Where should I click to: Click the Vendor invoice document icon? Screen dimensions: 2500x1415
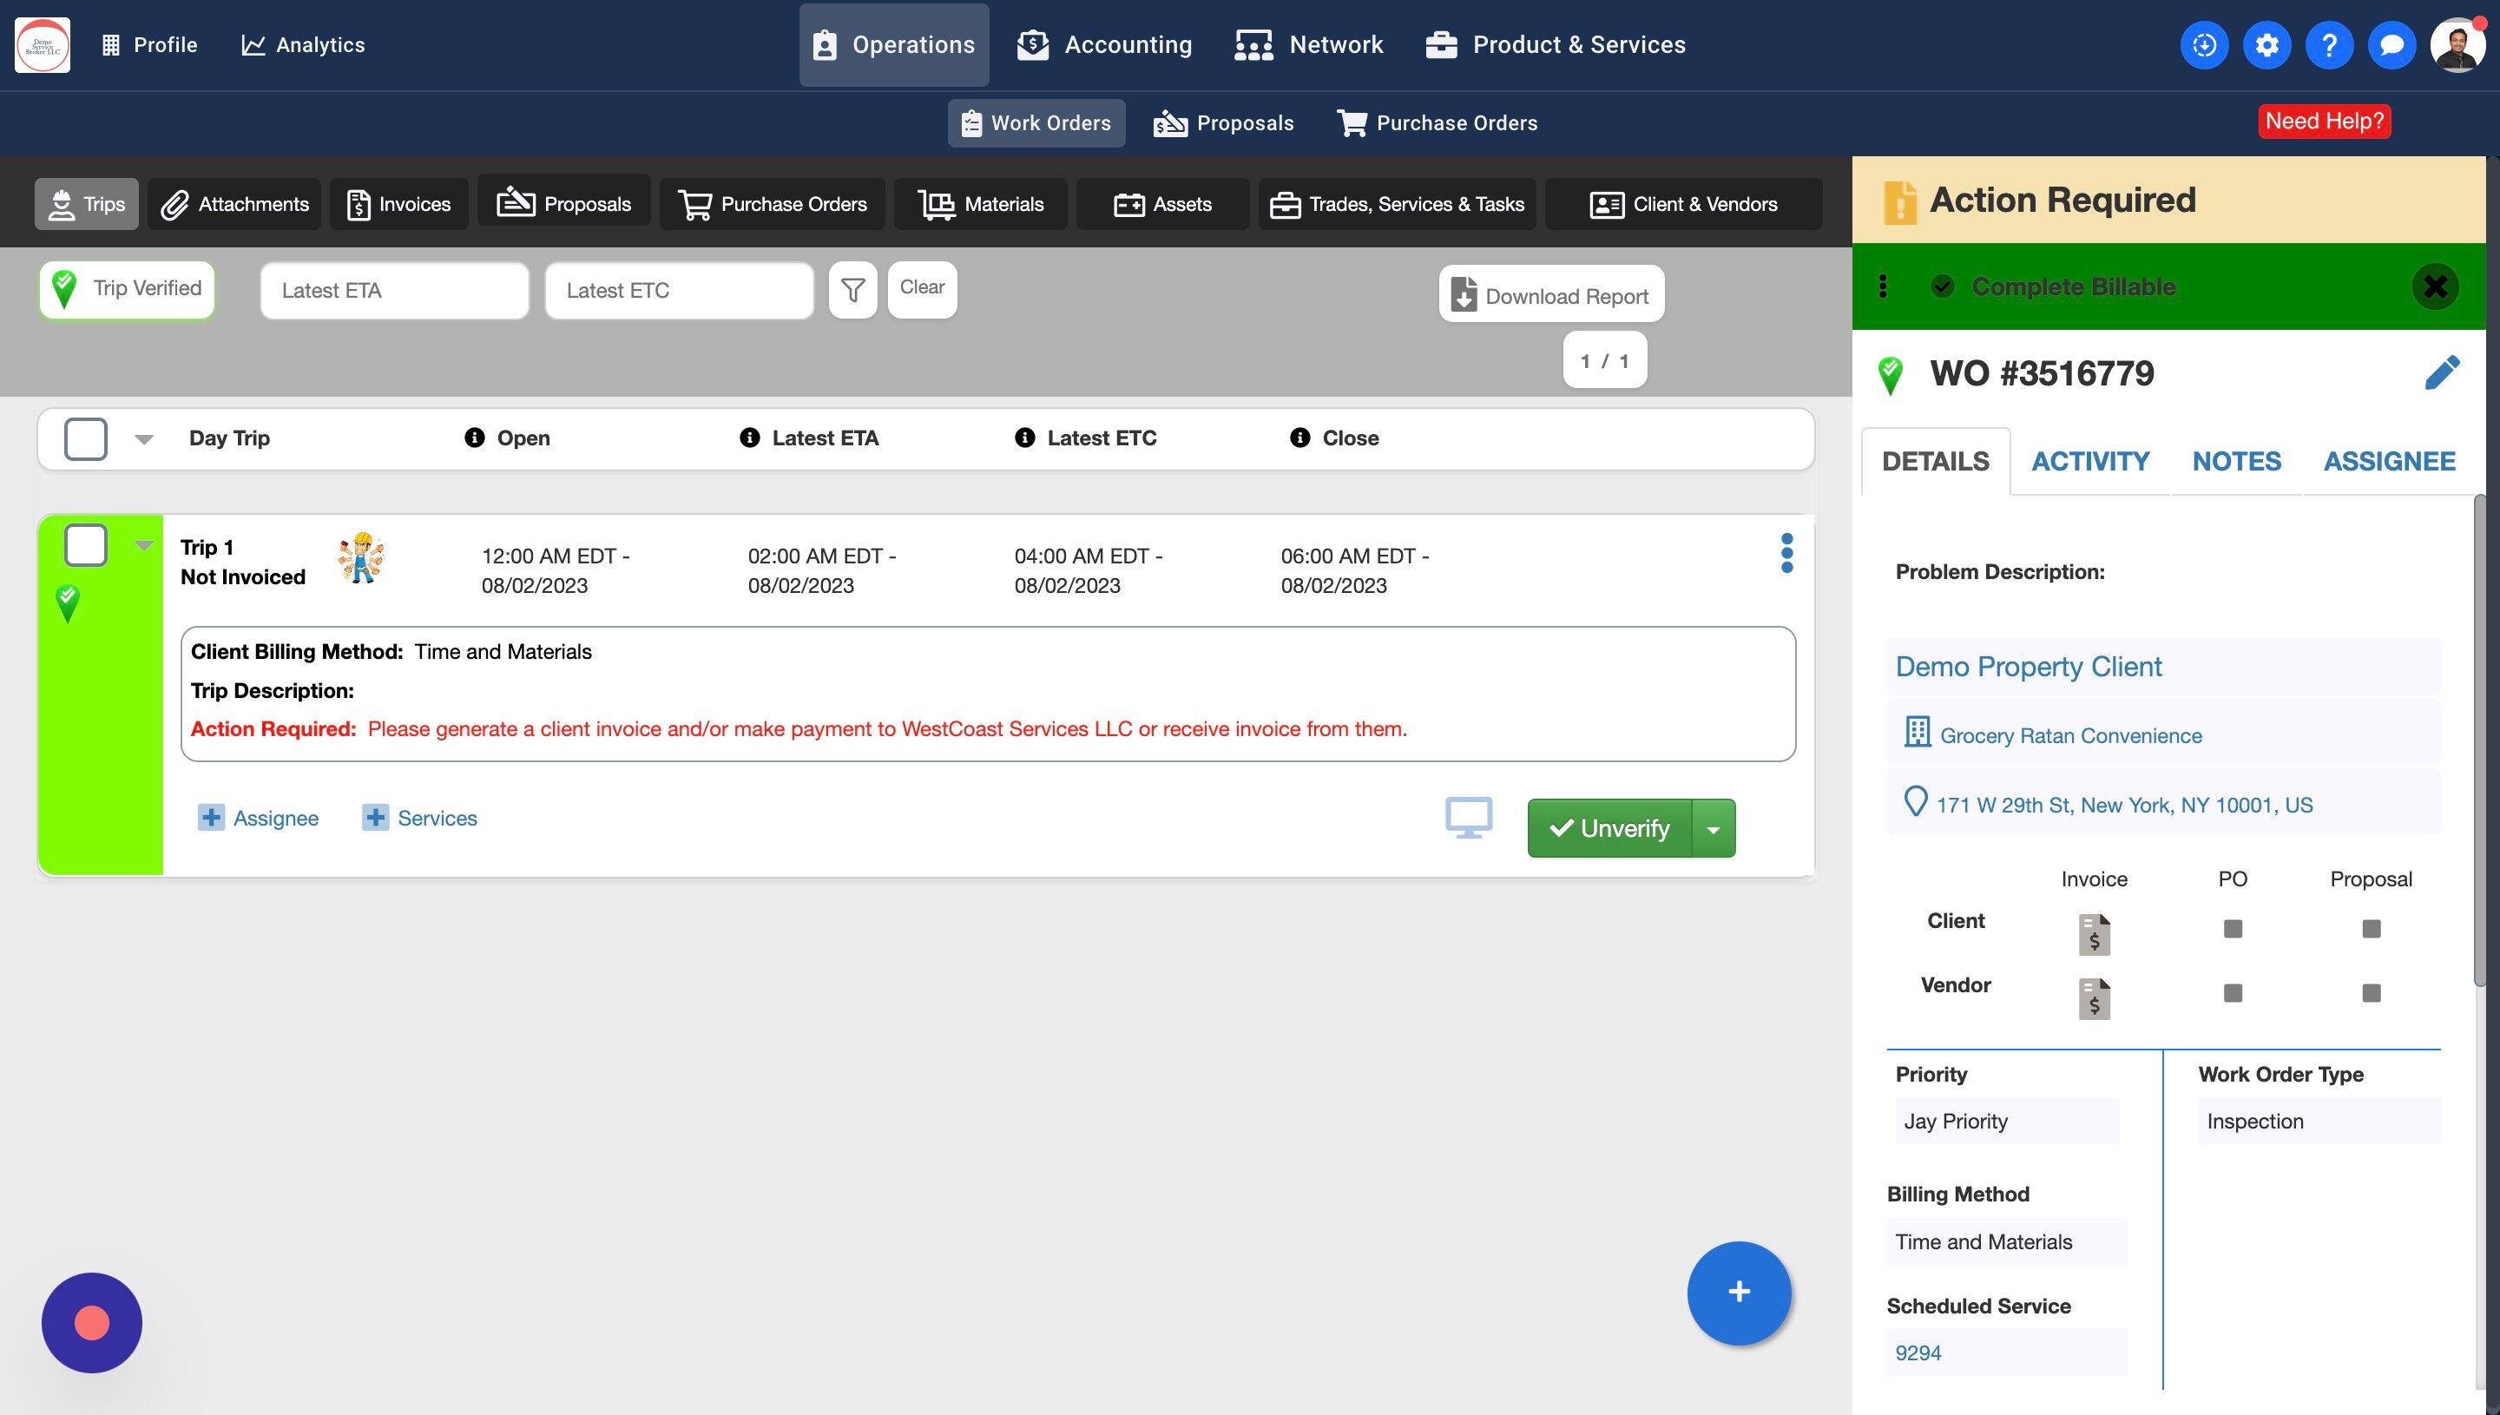tap(2094, 998)
